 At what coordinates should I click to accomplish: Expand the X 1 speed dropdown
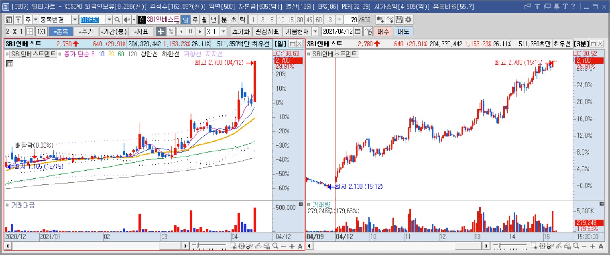tap(223, 31)
